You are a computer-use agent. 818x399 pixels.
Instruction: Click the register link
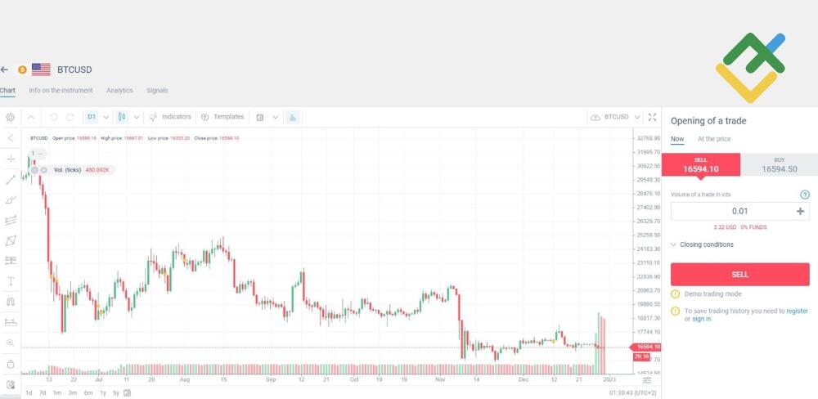coord(797,311)
